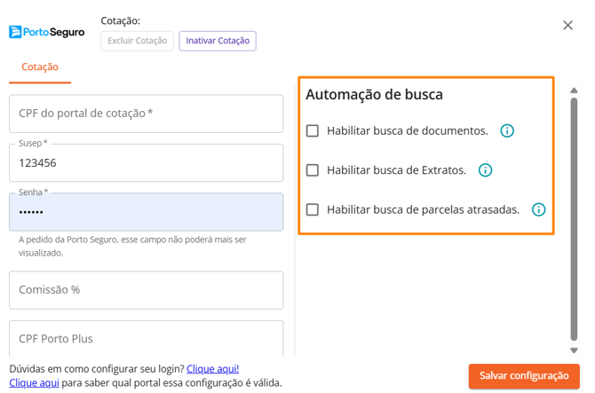Image resolution: width=595 pixels, height=393 pixels.
Task: Click the Porto Seguro logo
Action: 47,32
